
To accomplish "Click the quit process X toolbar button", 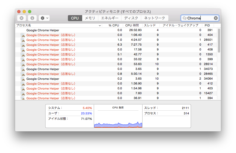I will pos(22,18).
